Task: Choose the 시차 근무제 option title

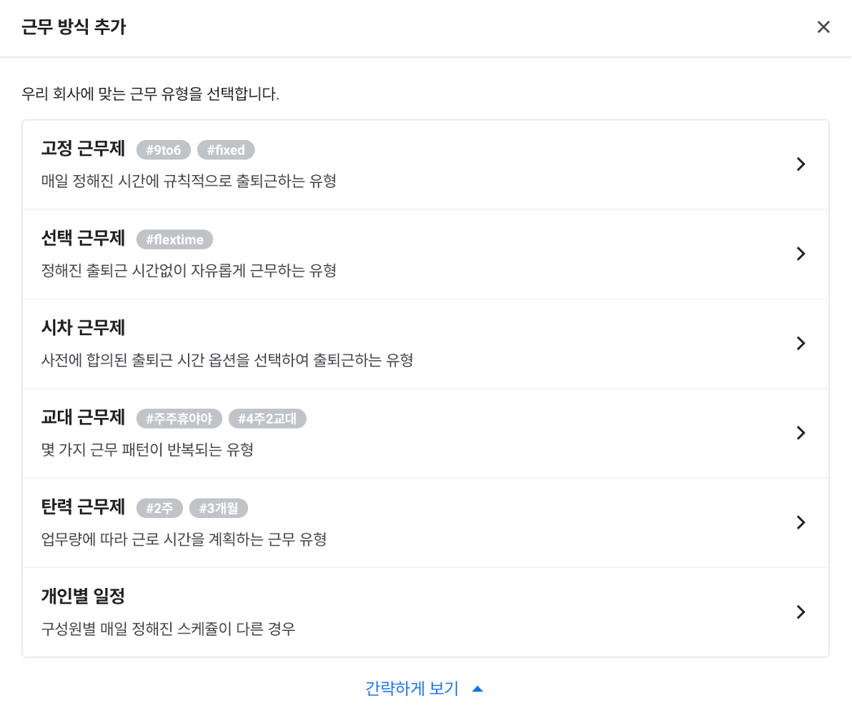Action: (x=83, y=328)
